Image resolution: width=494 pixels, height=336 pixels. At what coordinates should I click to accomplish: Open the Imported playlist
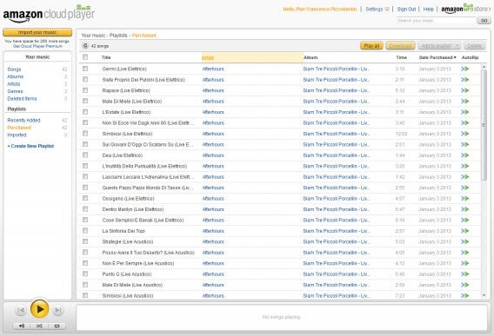click(17, 135)
